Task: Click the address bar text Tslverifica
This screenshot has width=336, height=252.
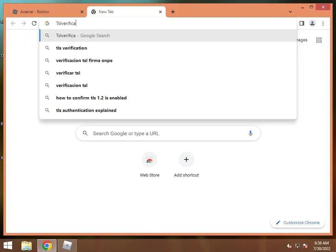Action: [x=66, y=23]
